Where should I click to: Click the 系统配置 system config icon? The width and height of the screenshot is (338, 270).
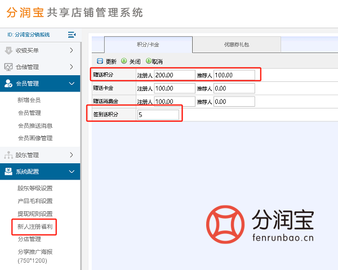[x=8, y=172]
